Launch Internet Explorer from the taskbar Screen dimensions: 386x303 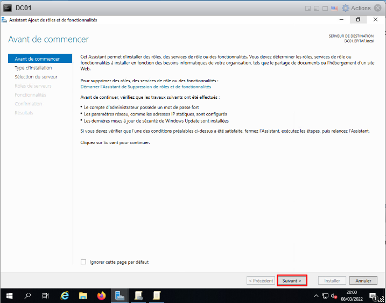click(65, 295)
